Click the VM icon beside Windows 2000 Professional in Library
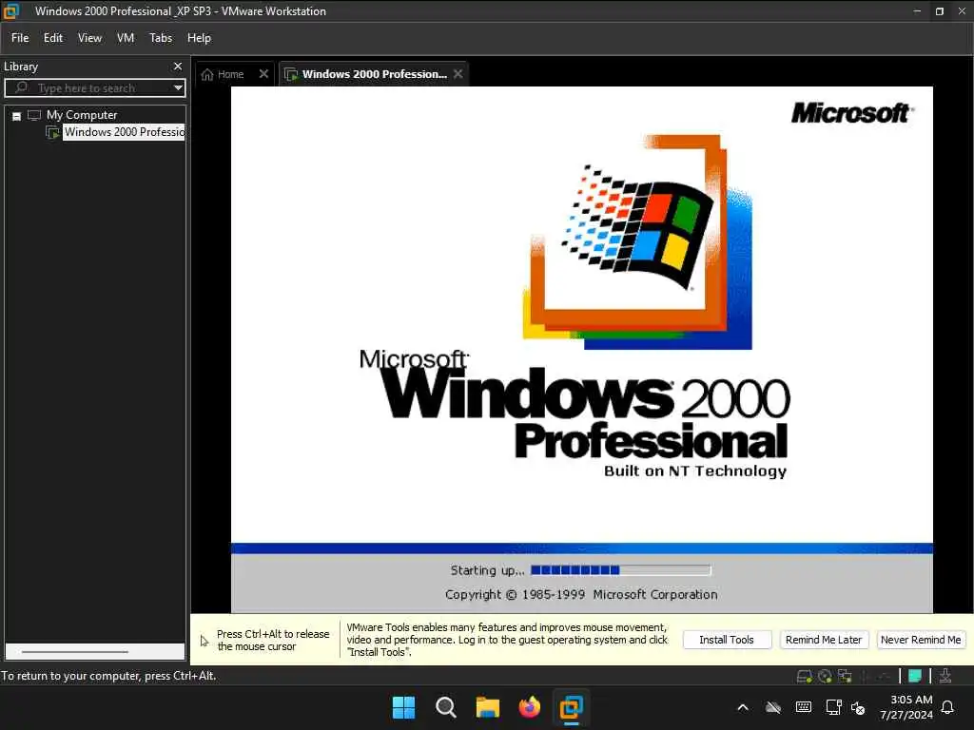Viewport: 974px width, 730px height. point(53,132)
